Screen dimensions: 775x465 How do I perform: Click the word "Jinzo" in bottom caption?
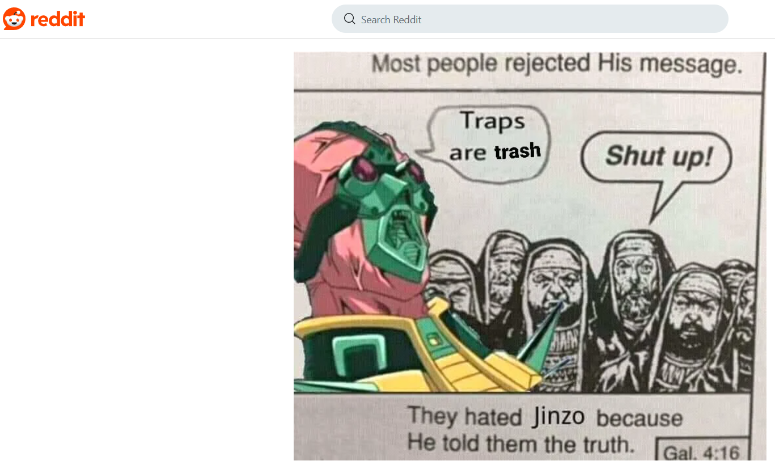tap(558, 417)
